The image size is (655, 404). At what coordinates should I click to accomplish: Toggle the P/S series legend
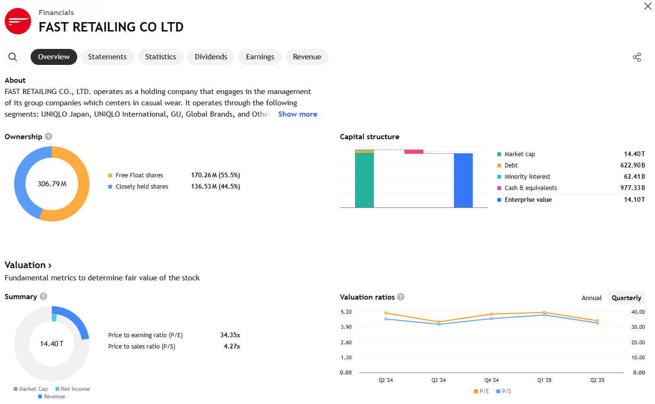pyautogui.click(x=503, y=391)
